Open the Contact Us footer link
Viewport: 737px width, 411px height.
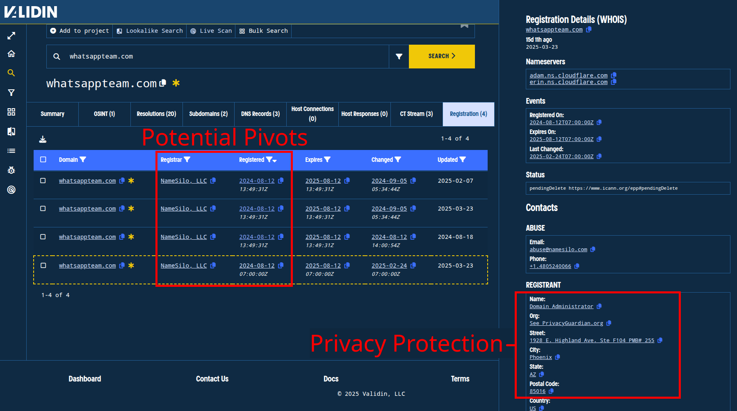(x=212, y=379)
